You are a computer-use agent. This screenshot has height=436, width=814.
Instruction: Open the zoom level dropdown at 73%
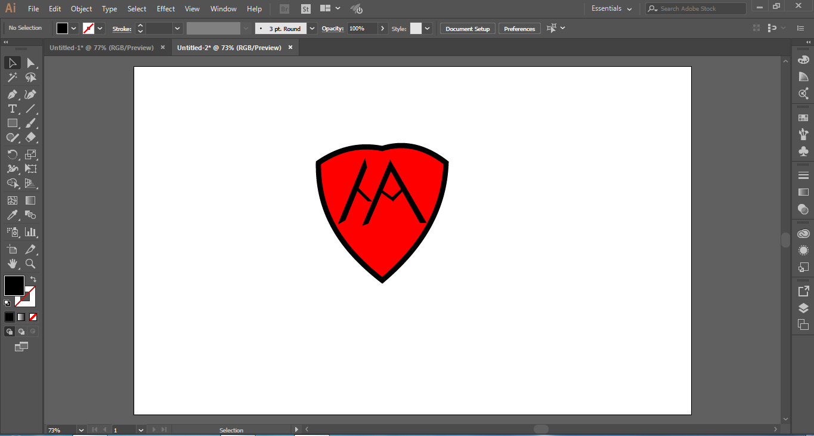[x=81, y=430]
